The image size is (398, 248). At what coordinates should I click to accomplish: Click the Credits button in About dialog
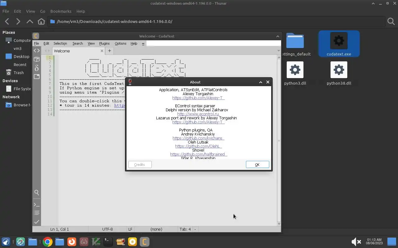click(x=140, y=165)
